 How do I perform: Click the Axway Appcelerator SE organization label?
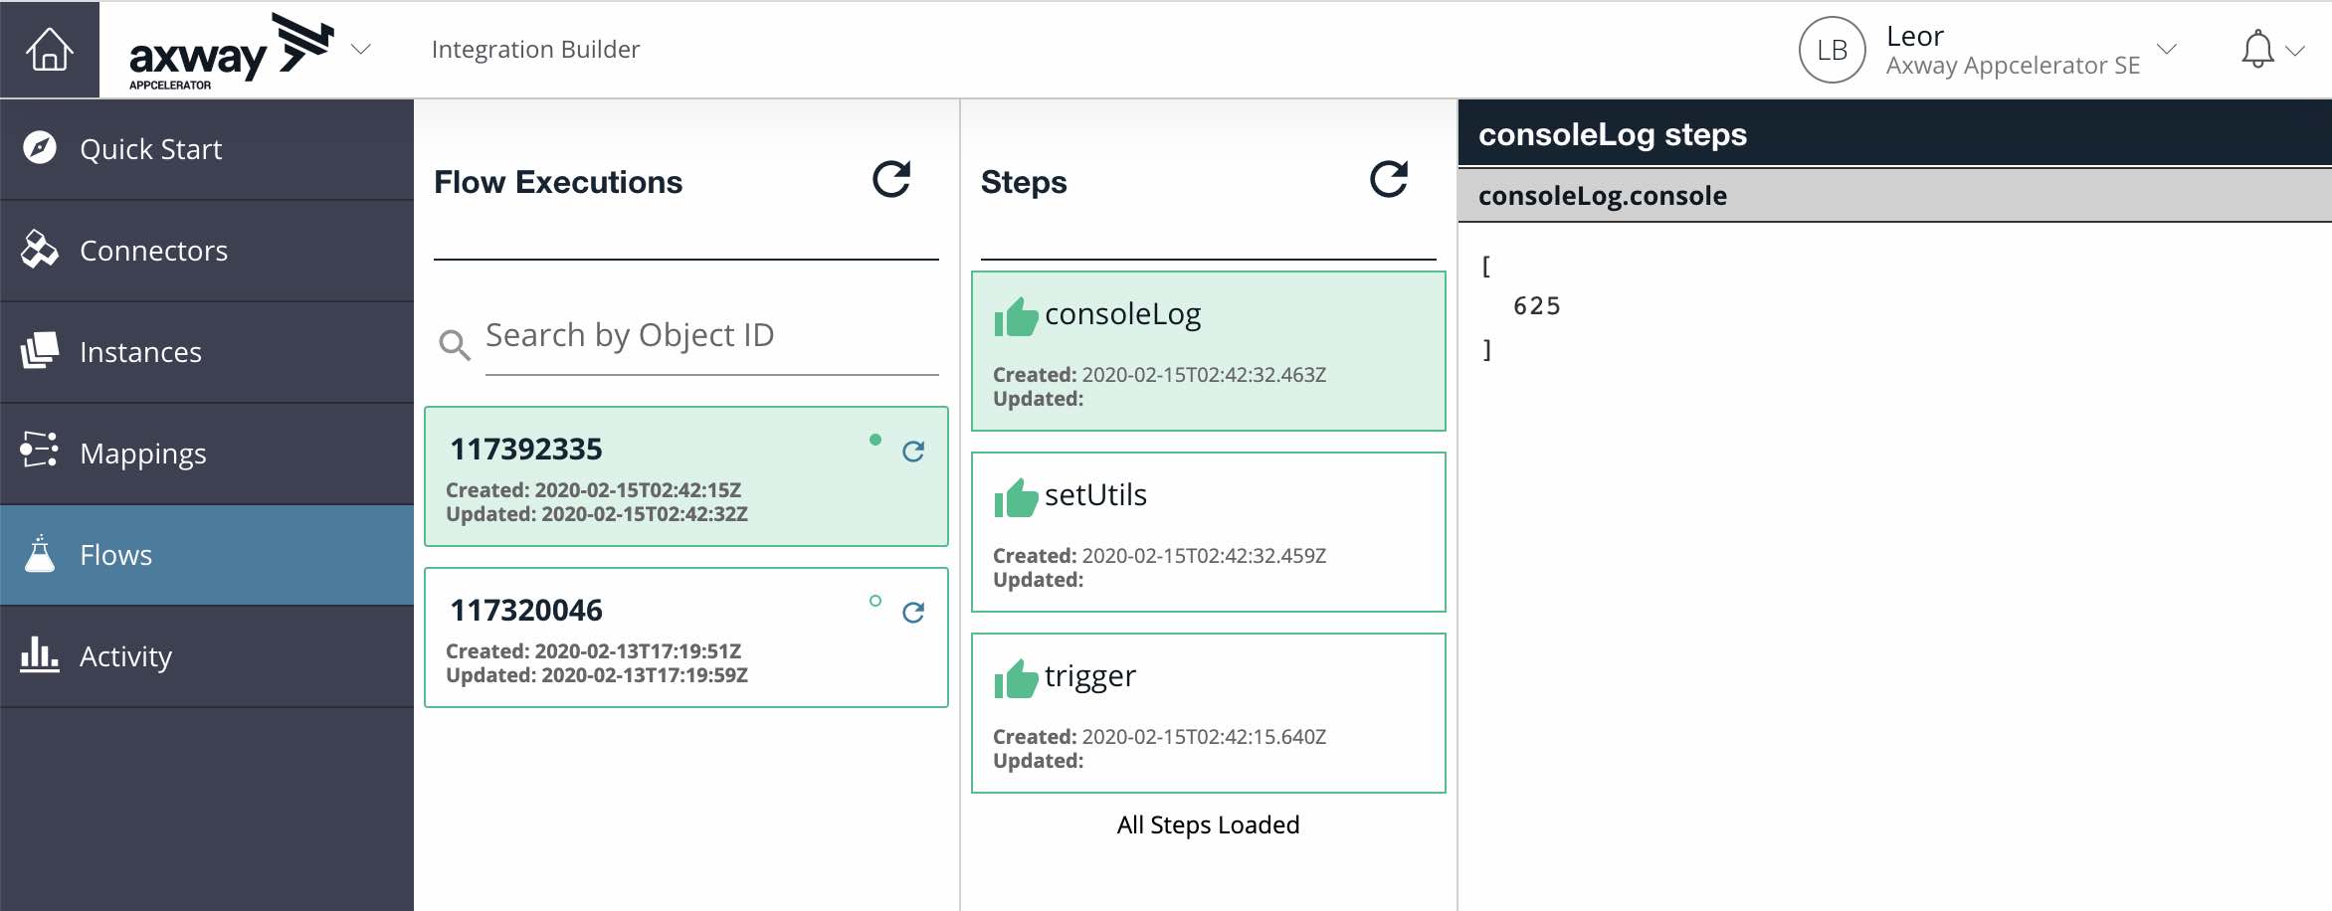2013,66
